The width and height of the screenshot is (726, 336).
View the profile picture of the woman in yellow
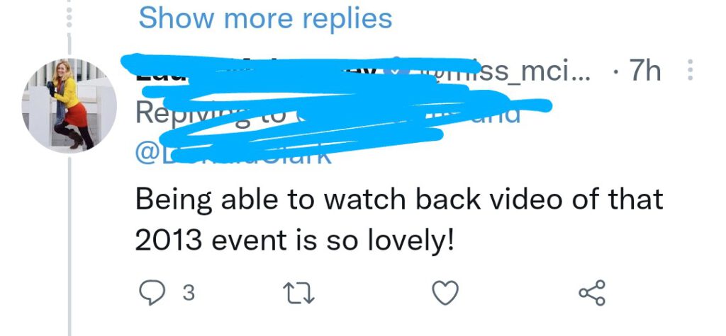click(69, 105)
